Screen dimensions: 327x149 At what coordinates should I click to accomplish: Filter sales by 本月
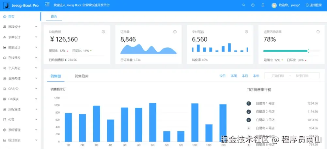pos(245,76)
